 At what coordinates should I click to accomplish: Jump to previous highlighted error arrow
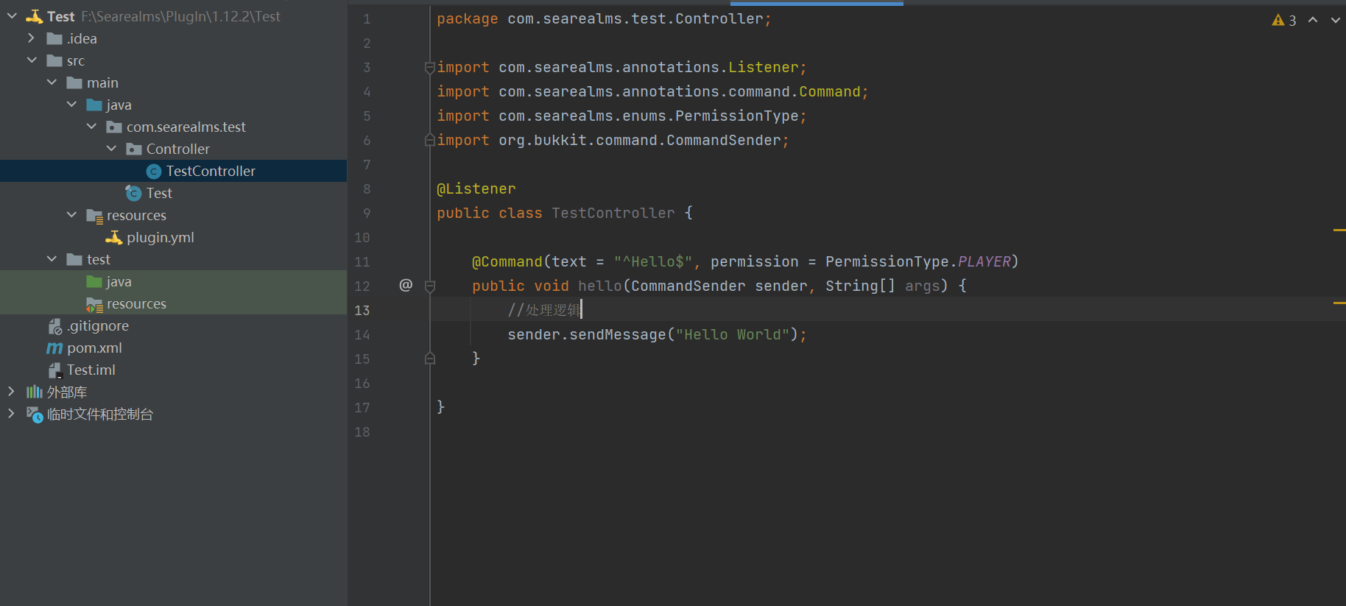[x=1313, y=21]
